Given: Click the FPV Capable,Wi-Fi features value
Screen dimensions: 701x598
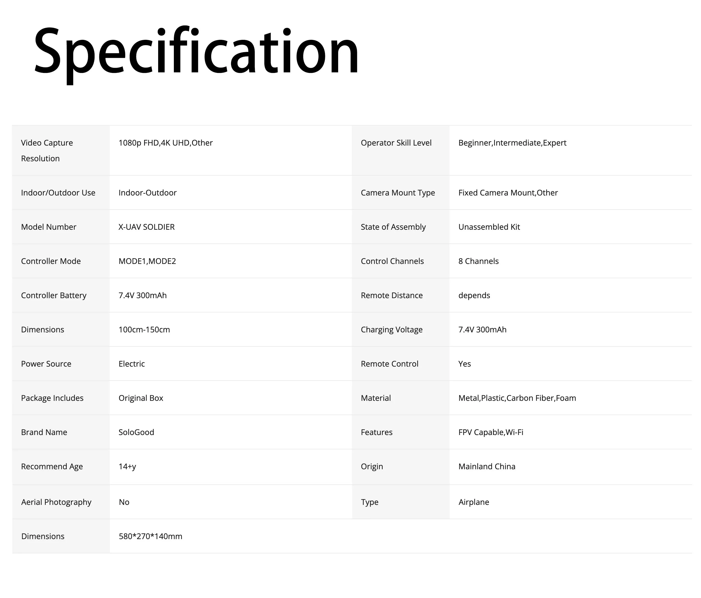Looking at the screenshot, I should tap(491, 432).
